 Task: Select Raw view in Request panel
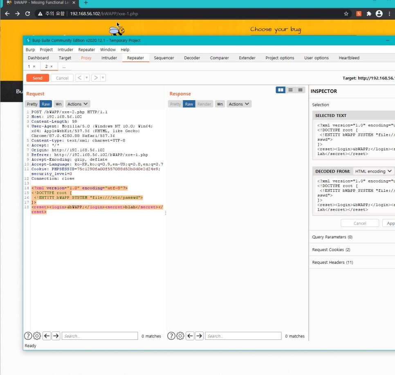[46, 104]
